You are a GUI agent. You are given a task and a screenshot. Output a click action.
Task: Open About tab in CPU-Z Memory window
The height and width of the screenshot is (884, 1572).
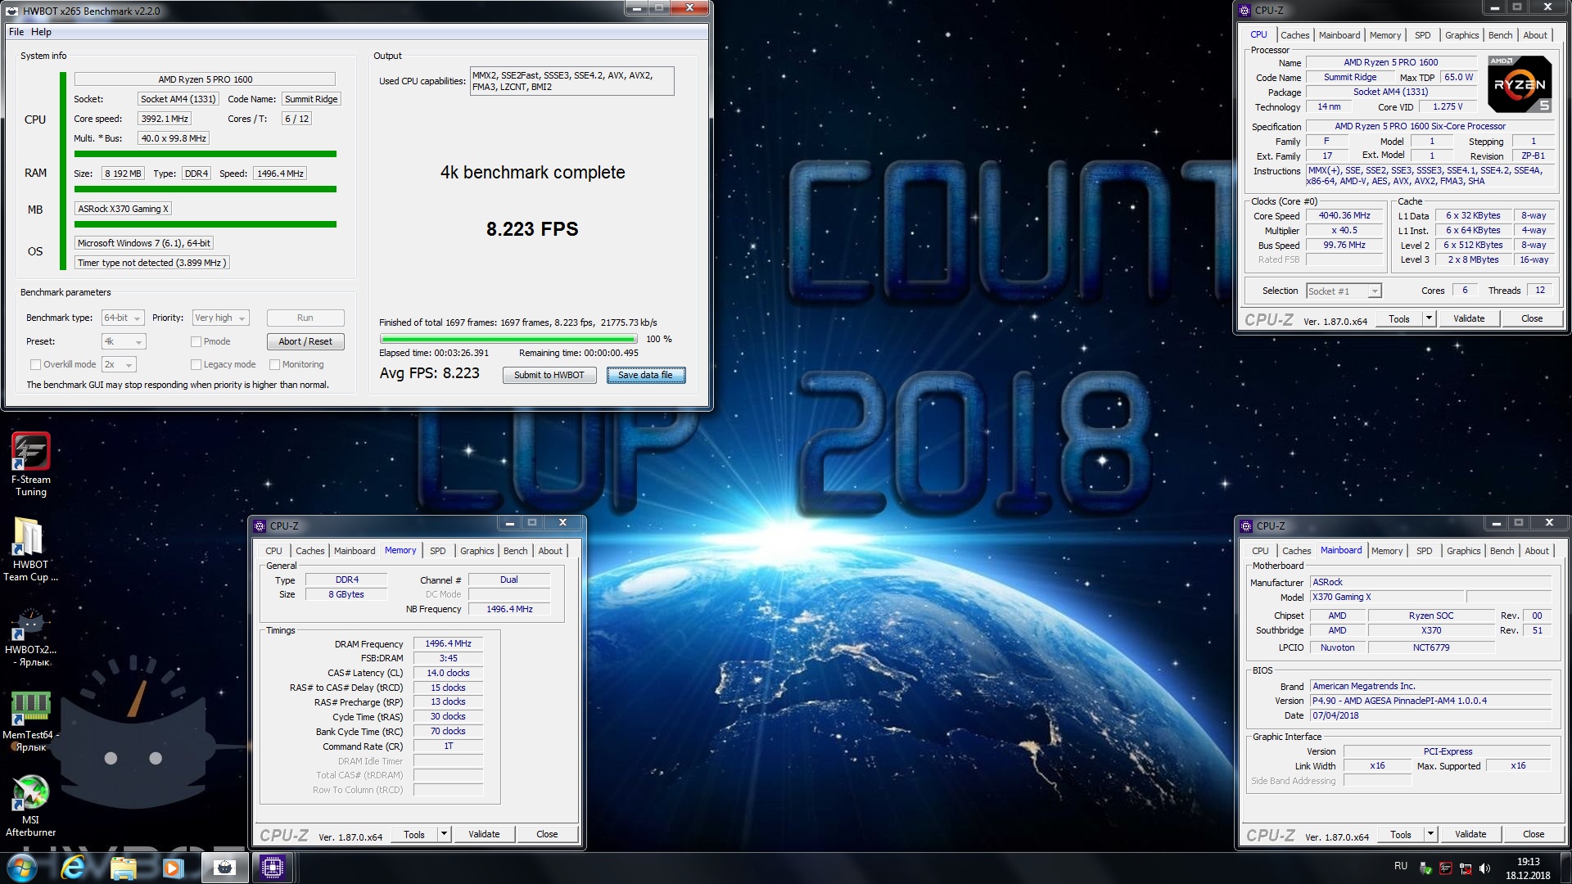point(550,551)
